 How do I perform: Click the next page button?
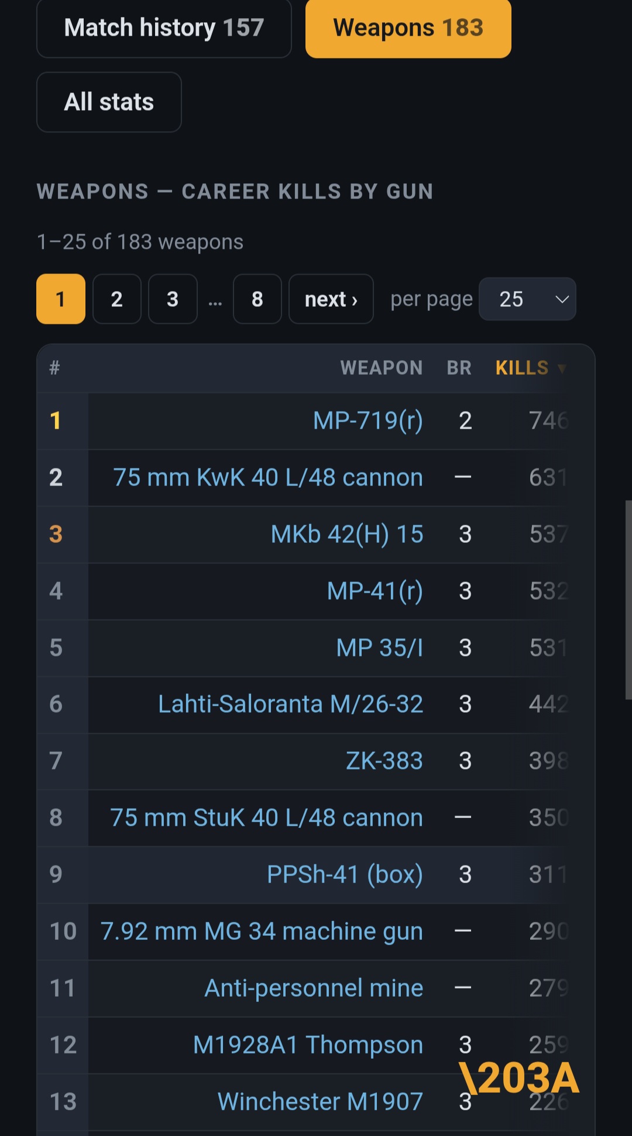pyautogui.click(x=331, y=299)
